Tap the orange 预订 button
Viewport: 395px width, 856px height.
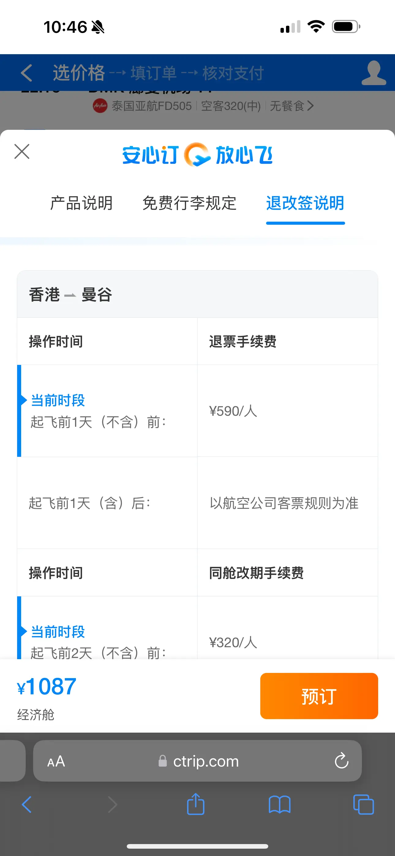tap(319, 696)
